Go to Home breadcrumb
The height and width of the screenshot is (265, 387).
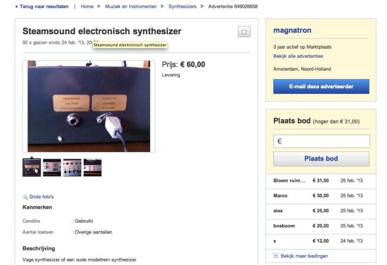tap(87, 7)
